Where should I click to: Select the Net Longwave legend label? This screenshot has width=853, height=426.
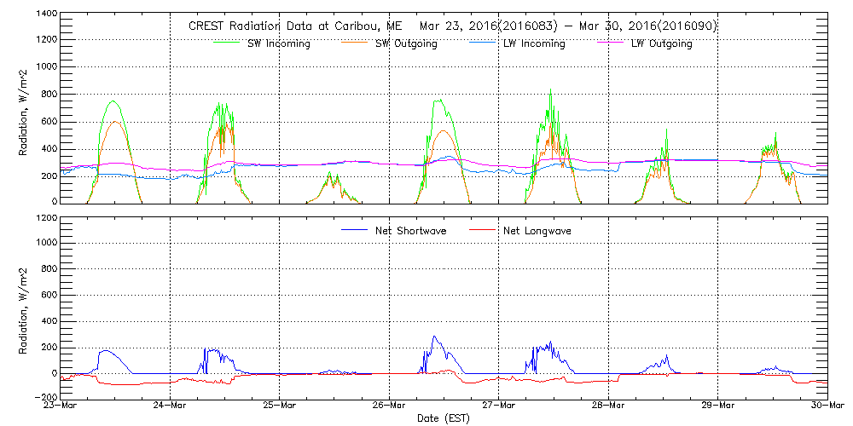pos(536,231)
